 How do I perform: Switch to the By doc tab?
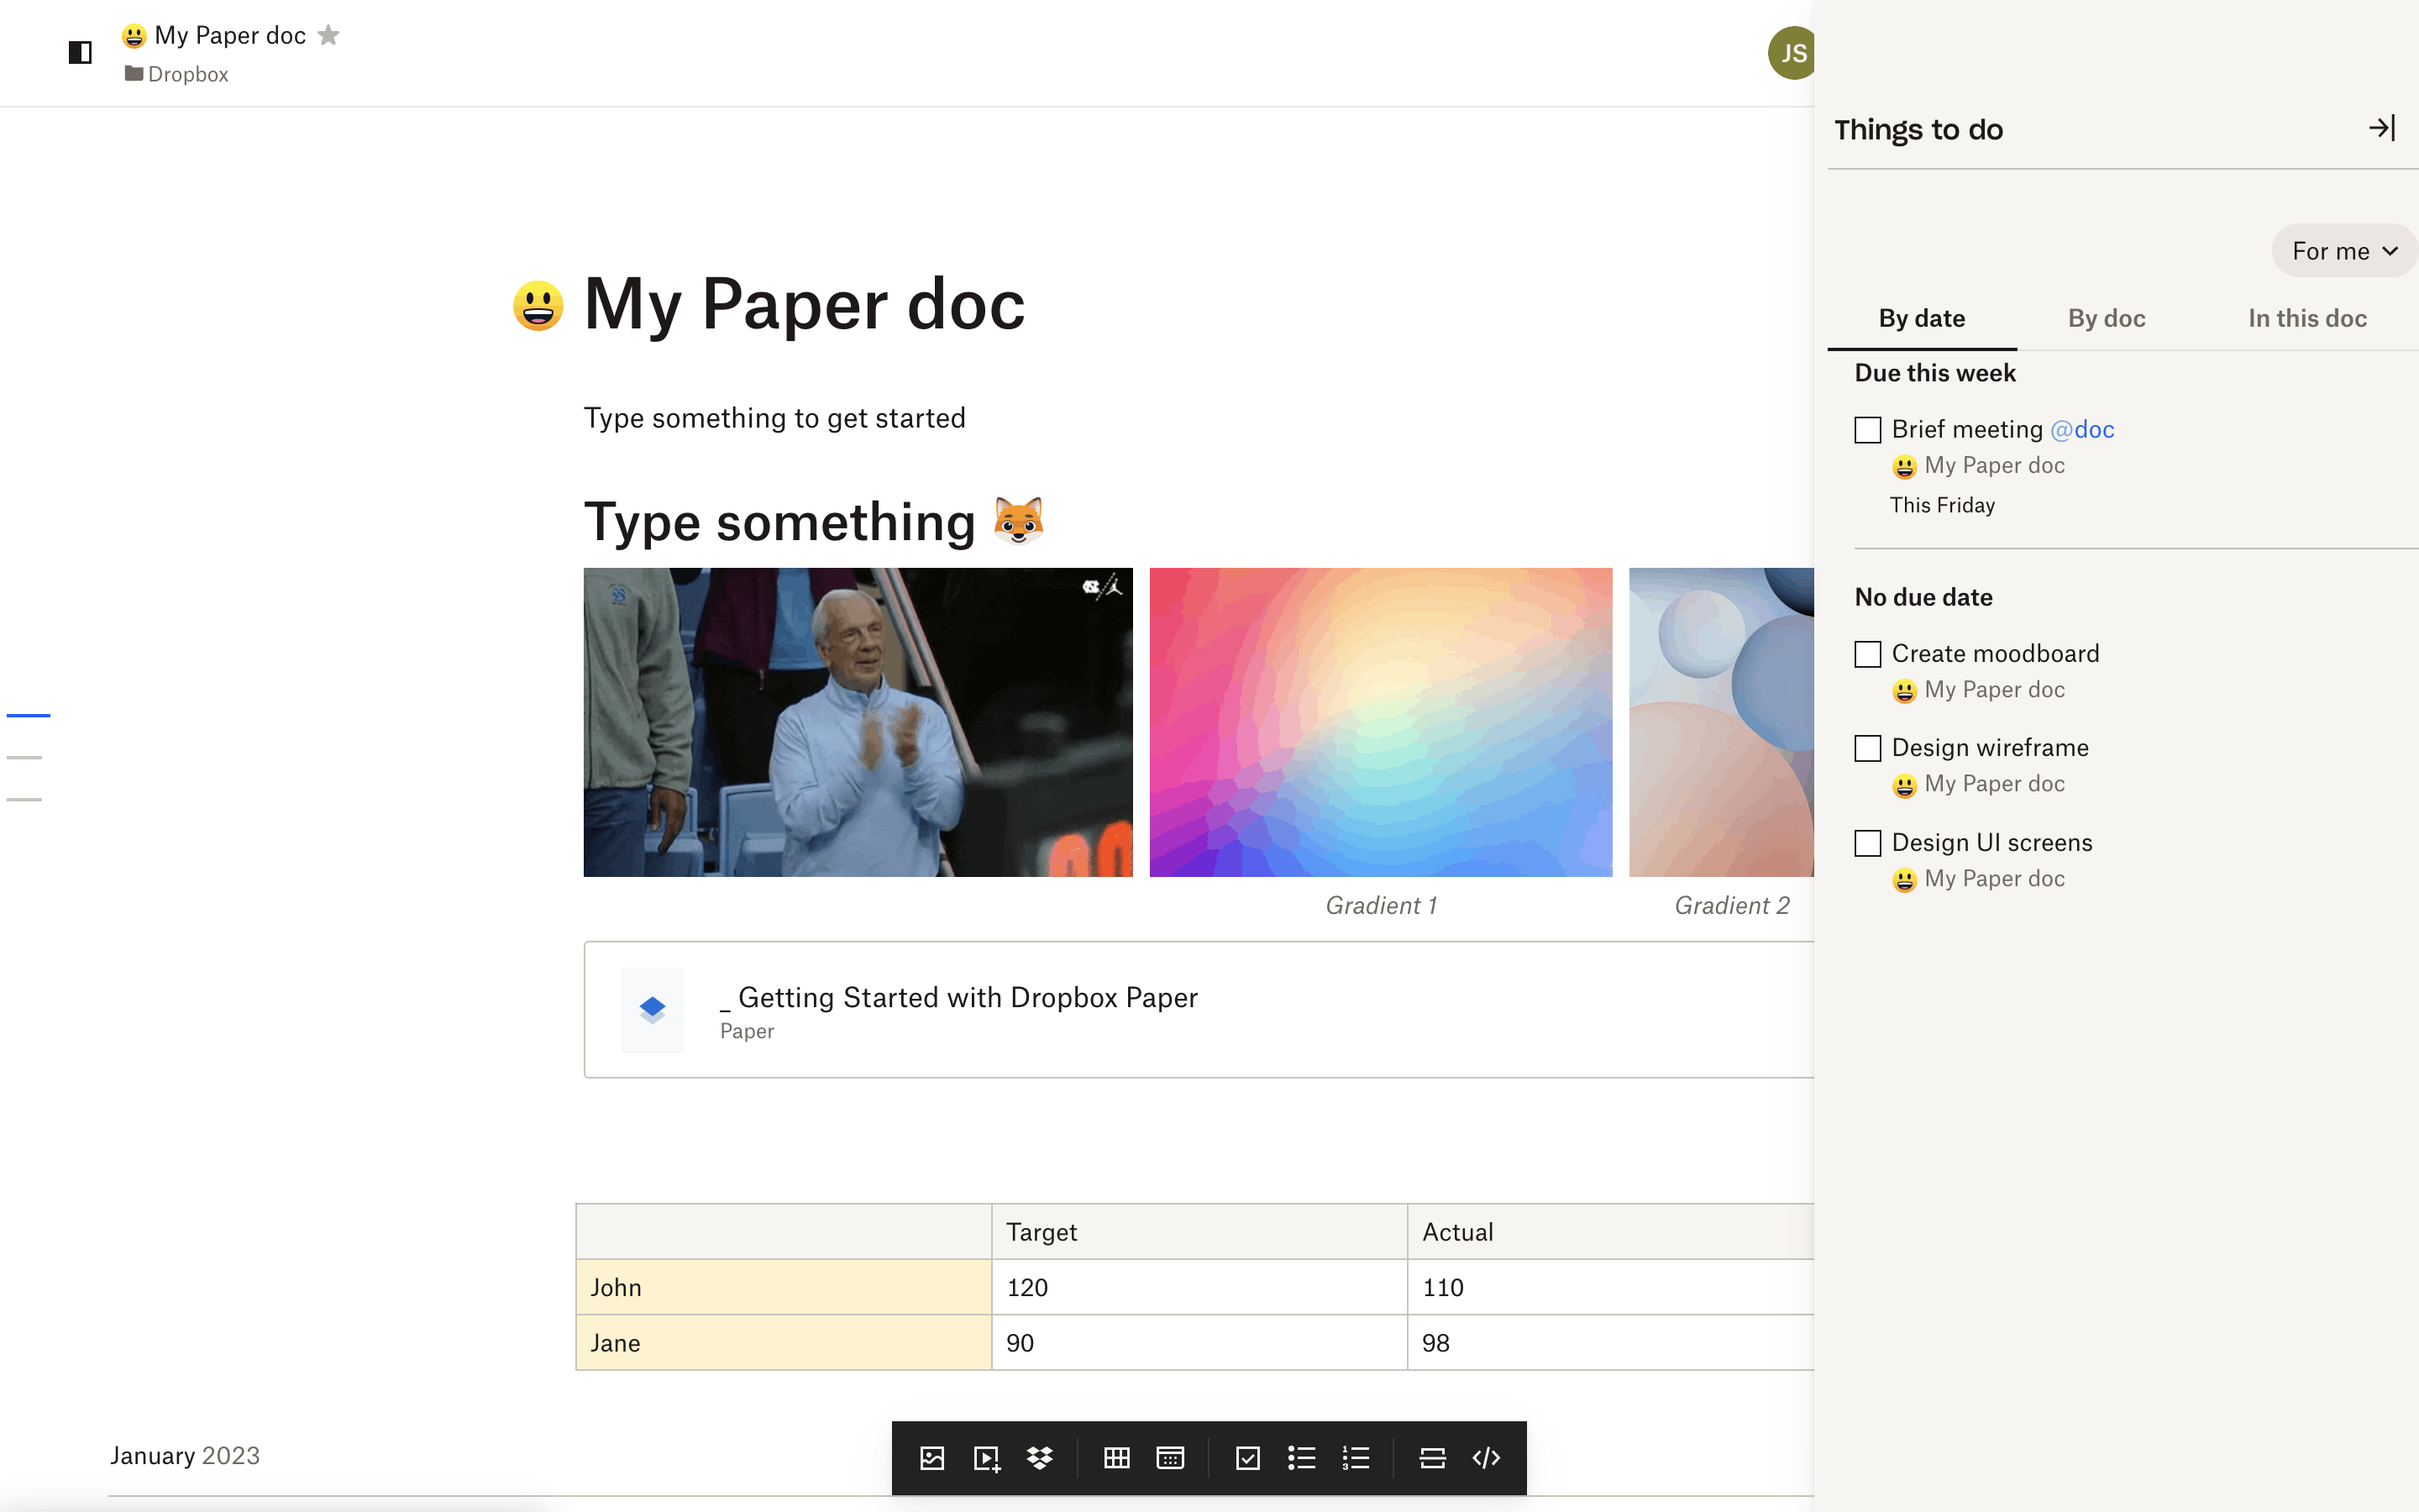(2107, 318)
